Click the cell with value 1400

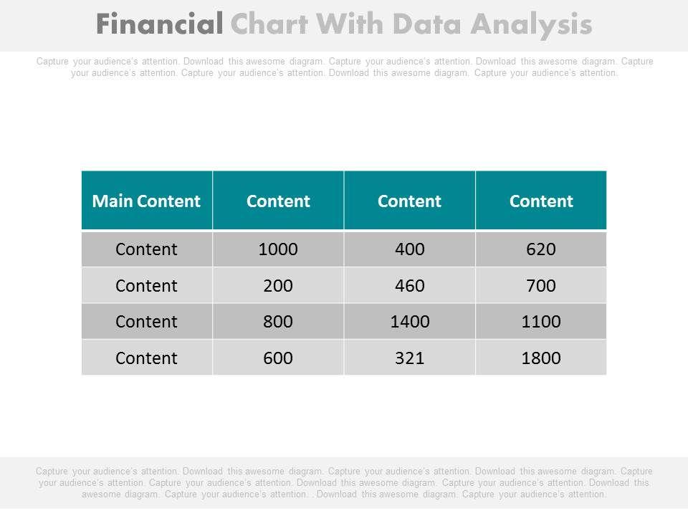click(x=409, y=322)
